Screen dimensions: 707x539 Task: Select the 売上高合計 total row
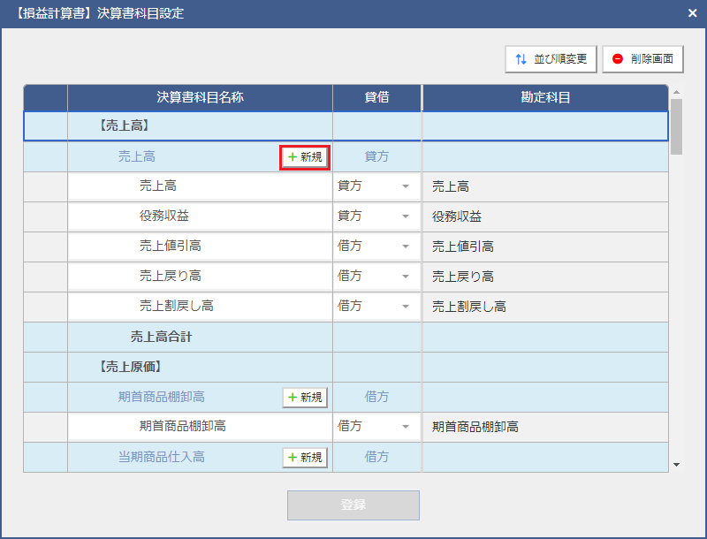pos(200,338)
